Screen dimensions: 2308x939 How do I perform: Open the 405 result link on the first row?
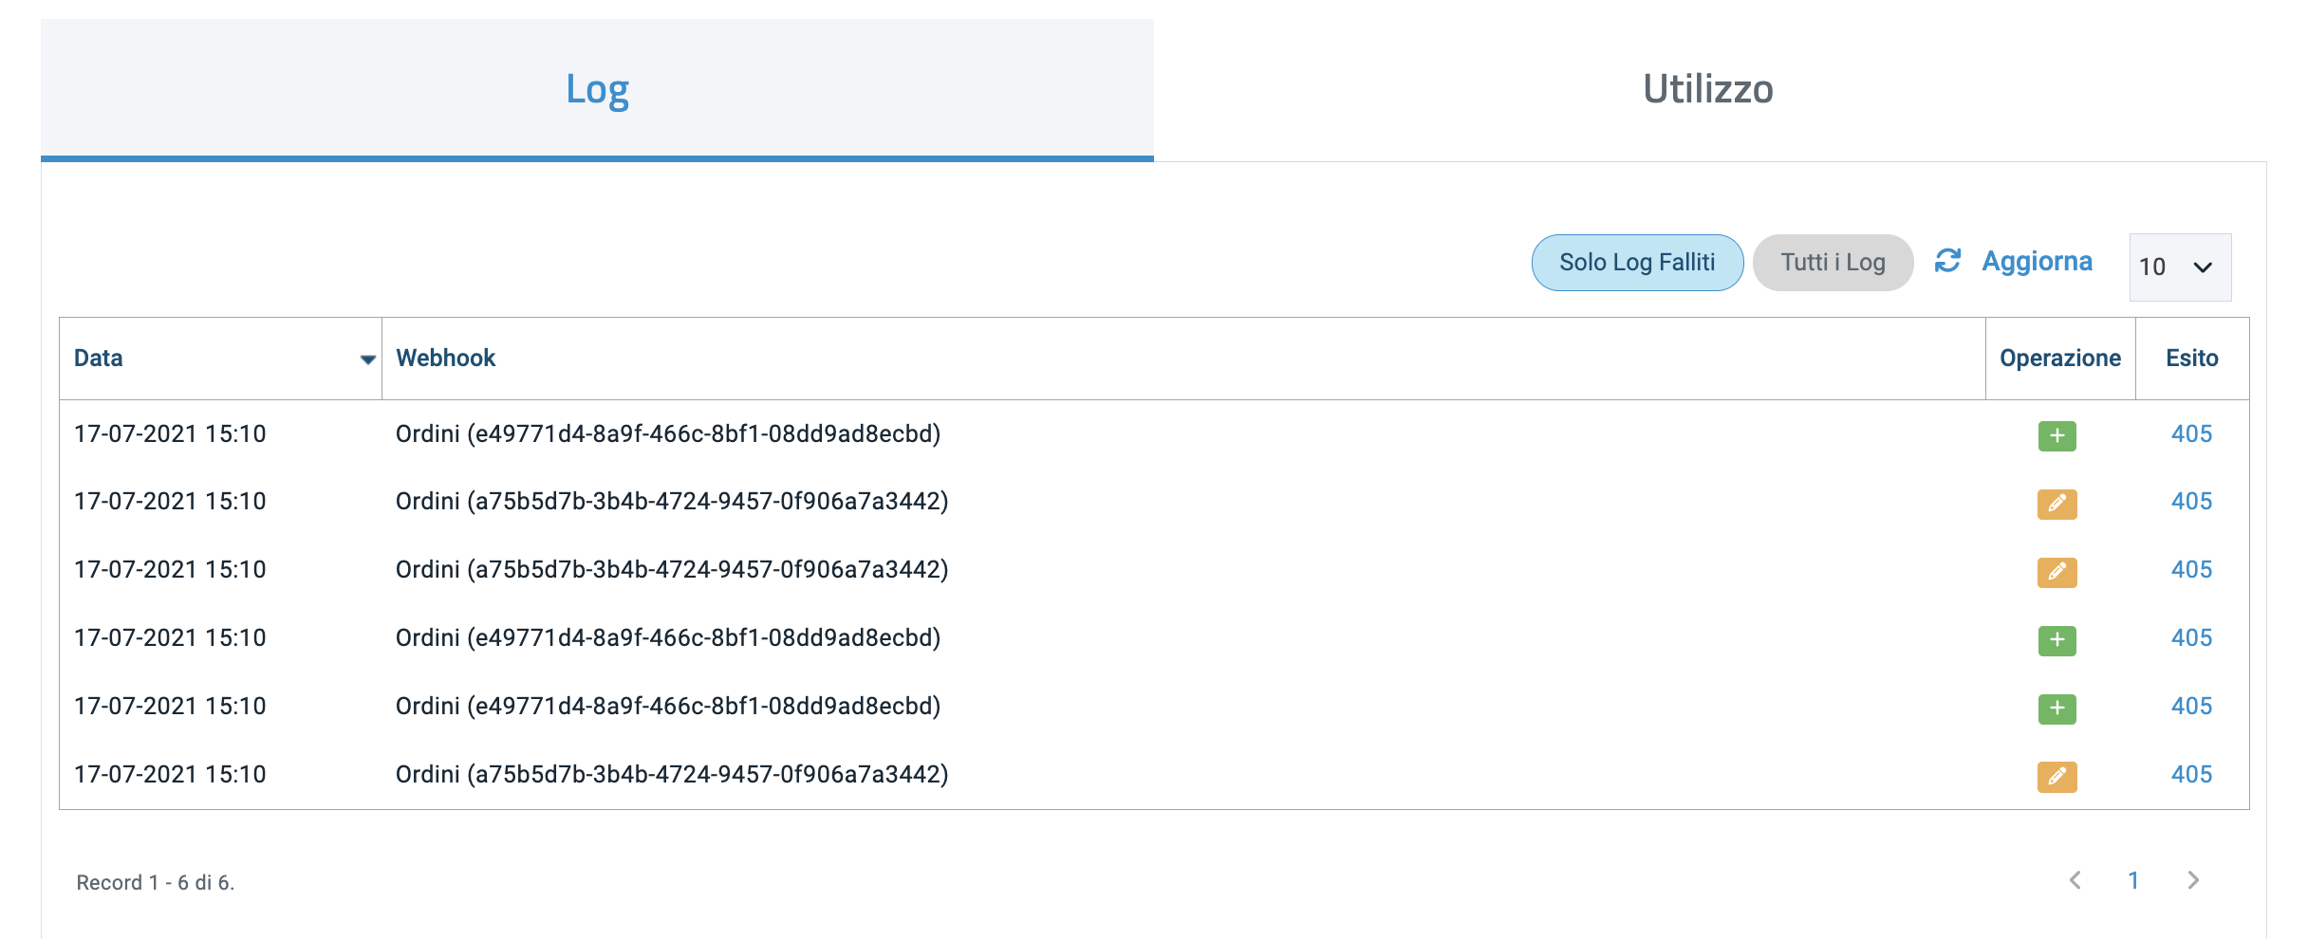point(2190,435)
